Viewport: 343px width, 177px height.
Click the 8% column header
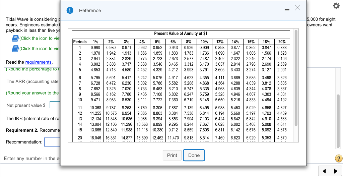189,42
